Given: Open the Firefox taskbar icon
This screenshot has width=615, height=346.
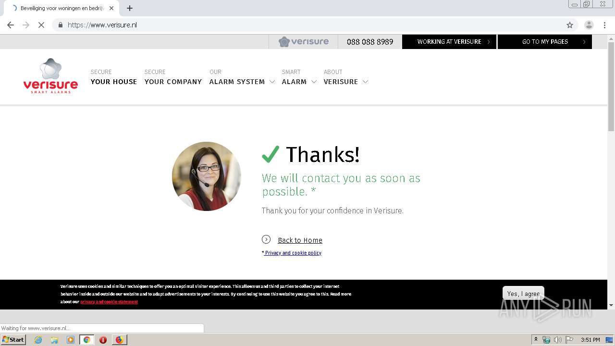Looking at the screenshot, I should (119, 340).
